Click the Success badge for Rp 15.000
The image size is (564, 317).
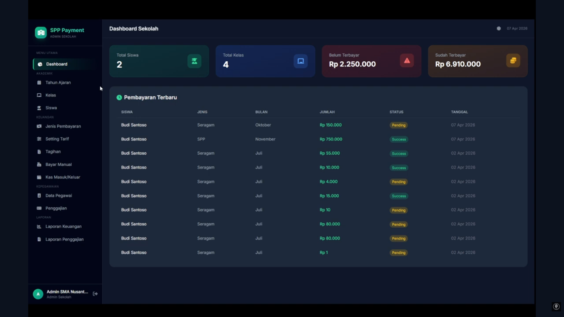point(399,196)
